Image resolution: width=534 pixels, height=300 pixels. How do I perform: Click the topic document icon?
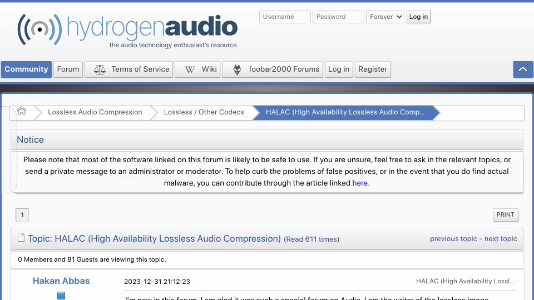pyautogui.click(x=21, y=237)
